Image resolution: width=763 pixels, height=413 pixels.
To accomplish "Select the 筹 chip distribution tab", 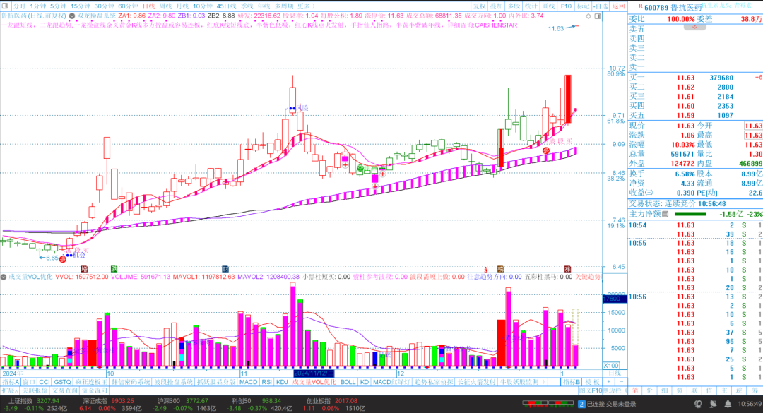I will tap(755, 390).
